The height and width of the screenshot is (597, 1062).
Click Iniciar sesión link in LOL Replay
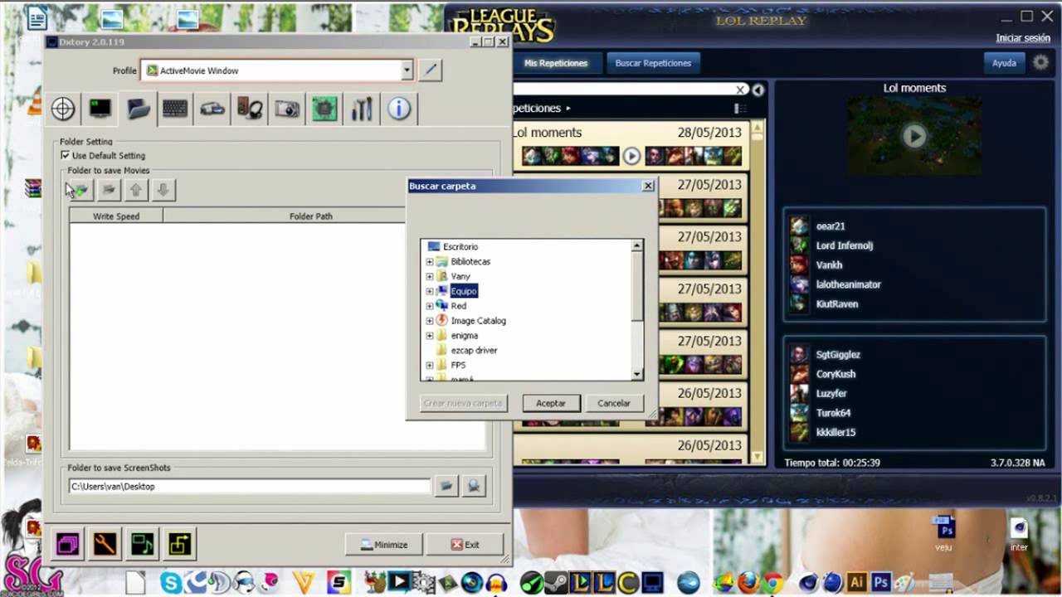pos(1023,38)
